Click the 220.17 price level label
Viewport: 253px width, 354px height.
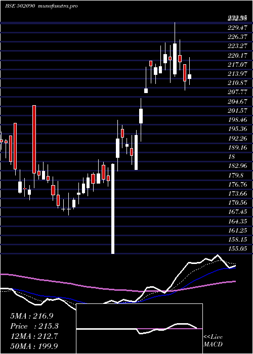point(238,56)
